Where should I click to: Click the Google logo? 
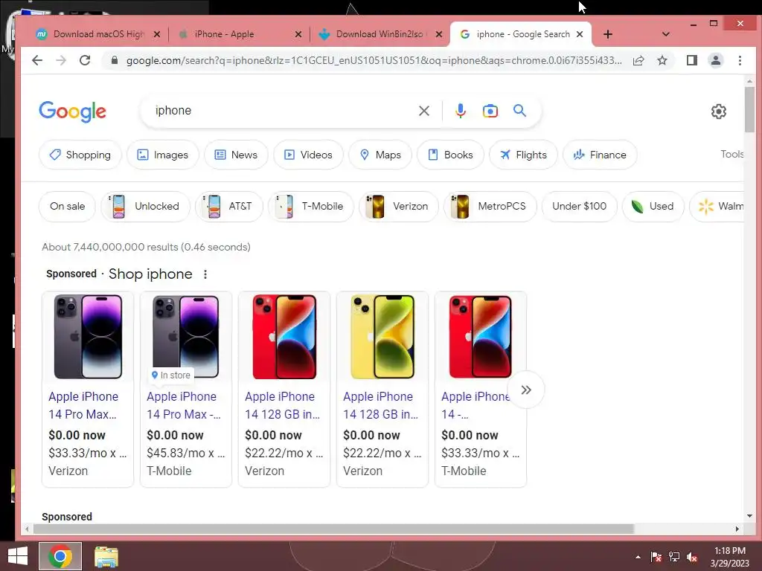click(x=72, y=112)
